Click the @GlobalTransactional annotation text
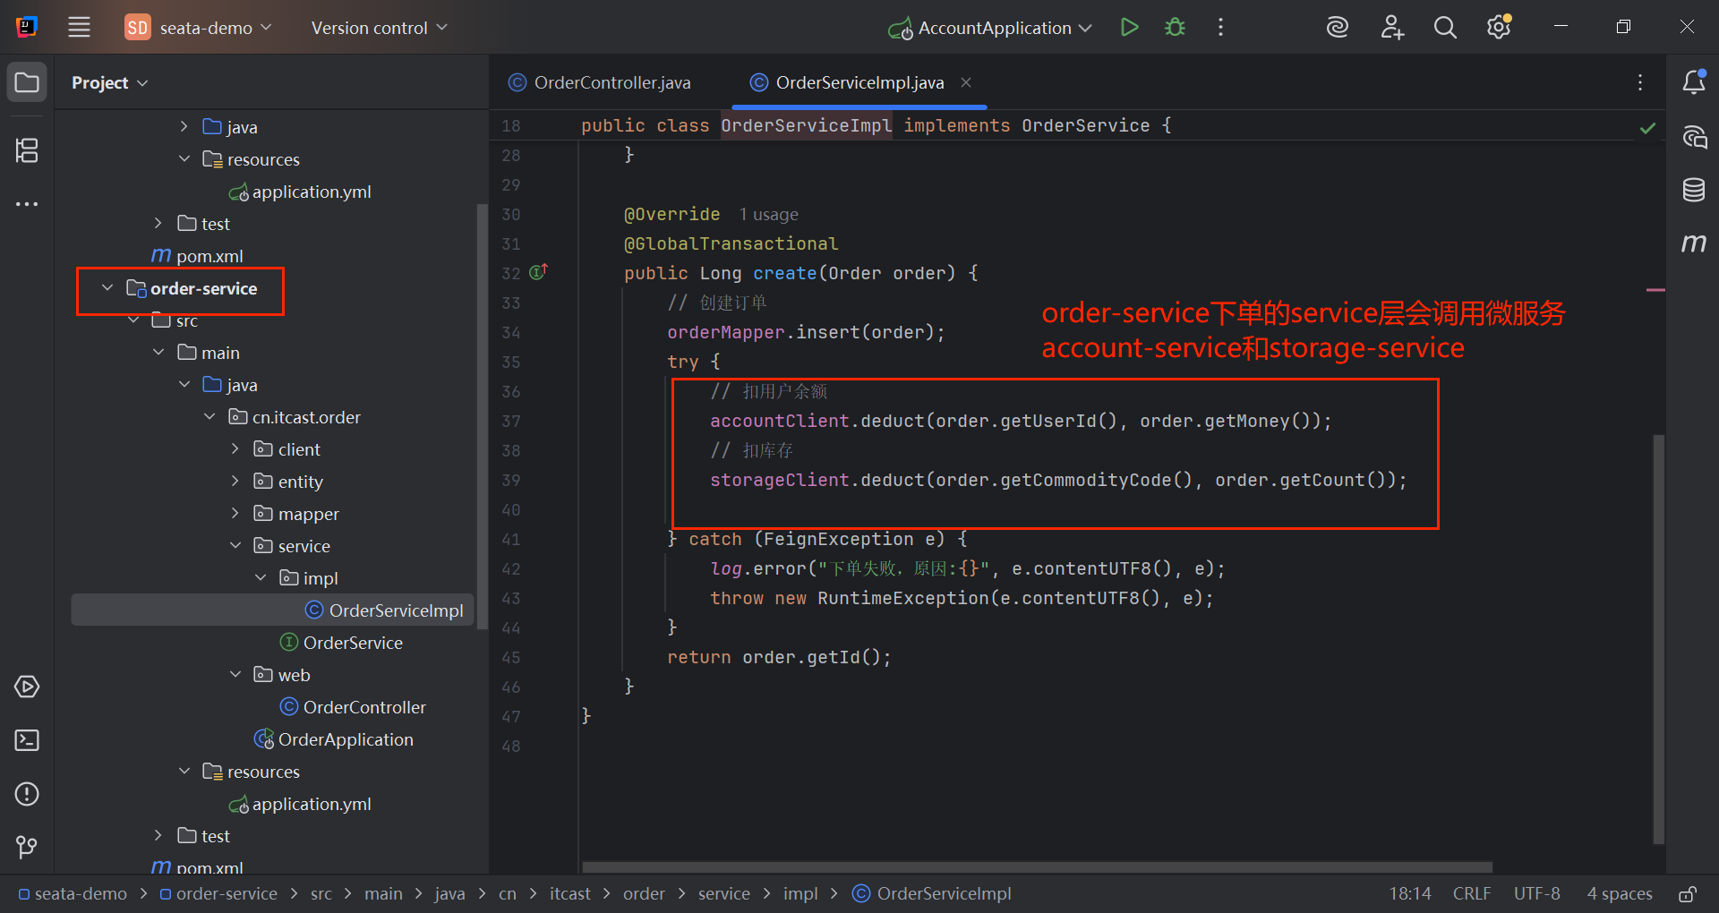Screen dimensions: 1719x913 pos(731,243)
